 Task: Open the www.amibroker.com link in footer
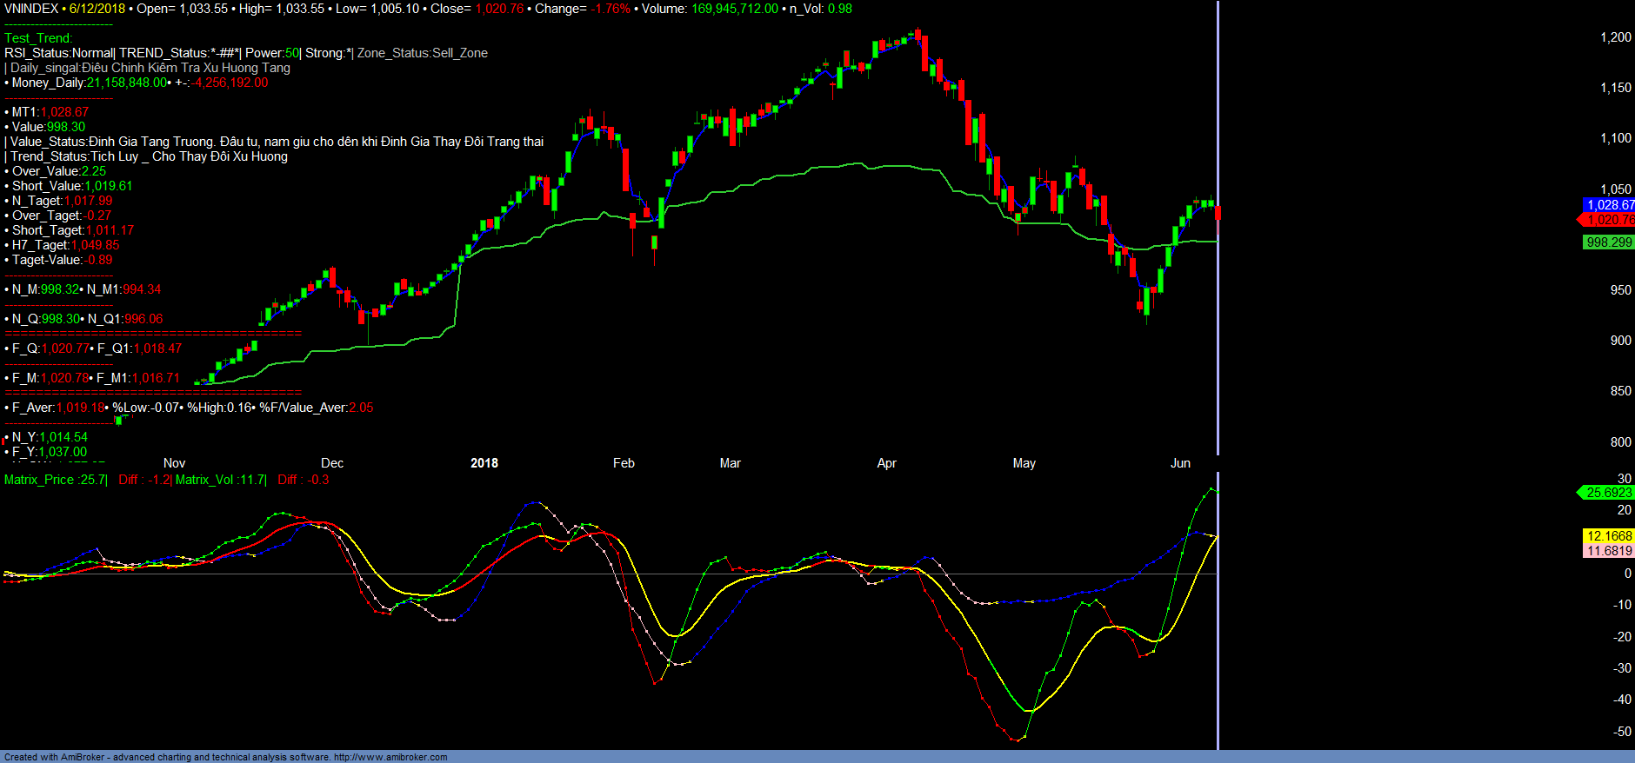coord(390,757)
